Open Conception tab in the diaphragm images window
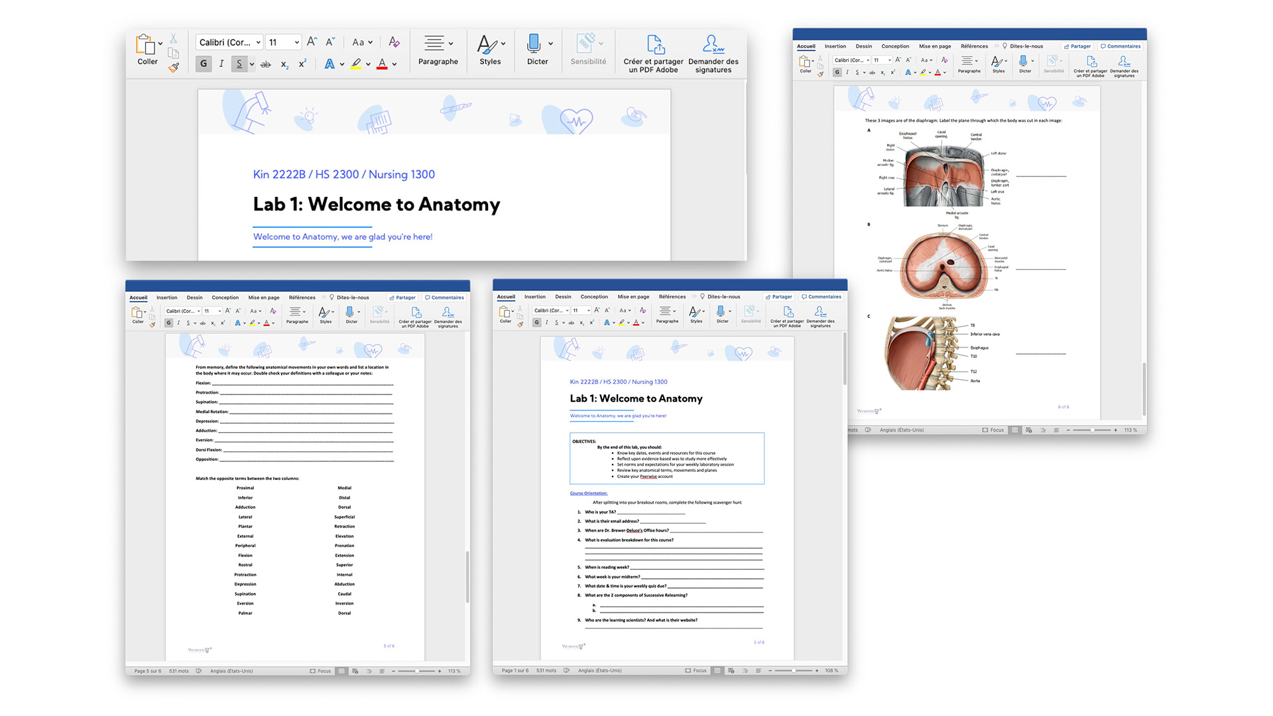The width and height of the screenshot is (1273, 716). coord(895,46)
